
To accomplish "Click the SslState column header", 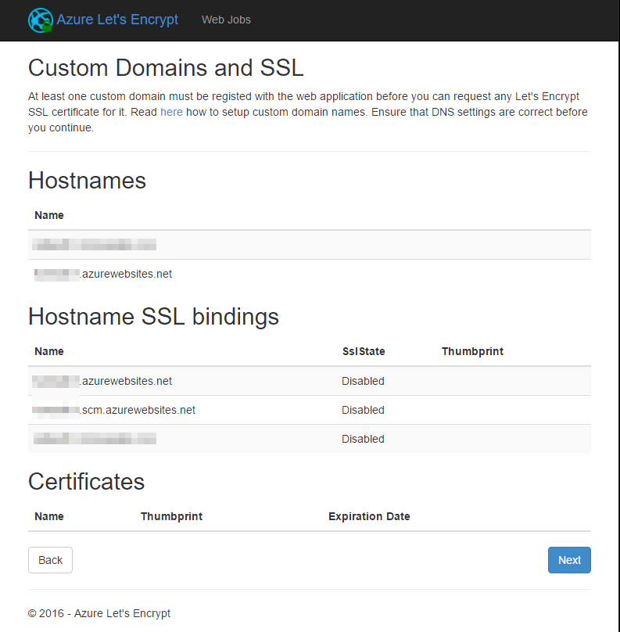I will (x=364, y=351).
